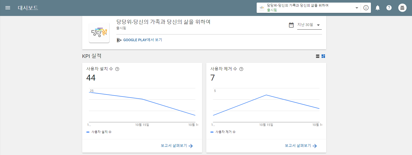Click the app info icon in header

tap(366, 8)
